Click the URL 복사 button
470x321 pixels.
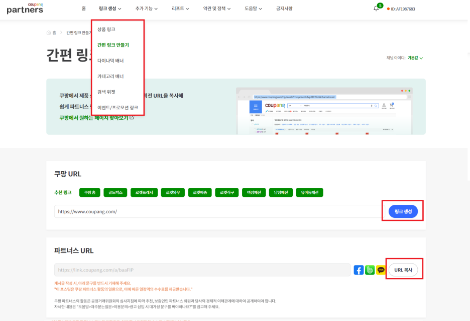(403, 270)
